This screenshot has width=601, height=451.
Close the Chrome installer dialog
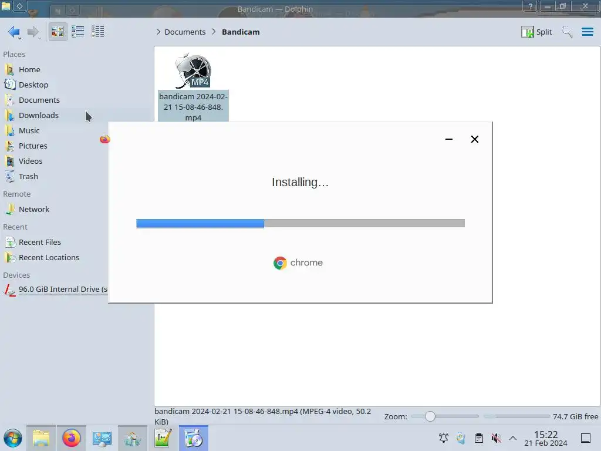coord(474,139)
